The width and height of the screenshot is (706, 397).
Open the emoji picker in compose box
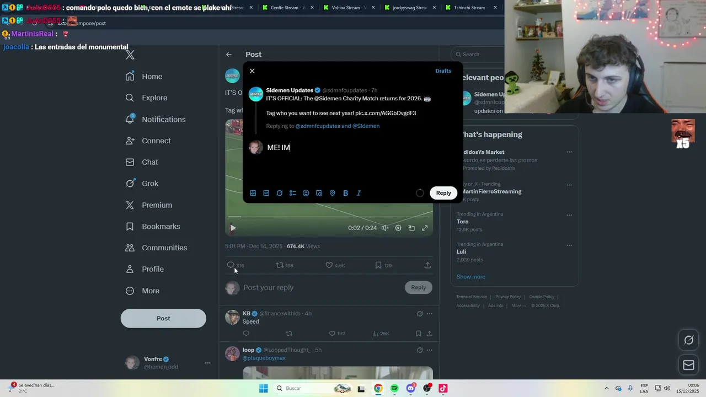(x=306, y=193)
